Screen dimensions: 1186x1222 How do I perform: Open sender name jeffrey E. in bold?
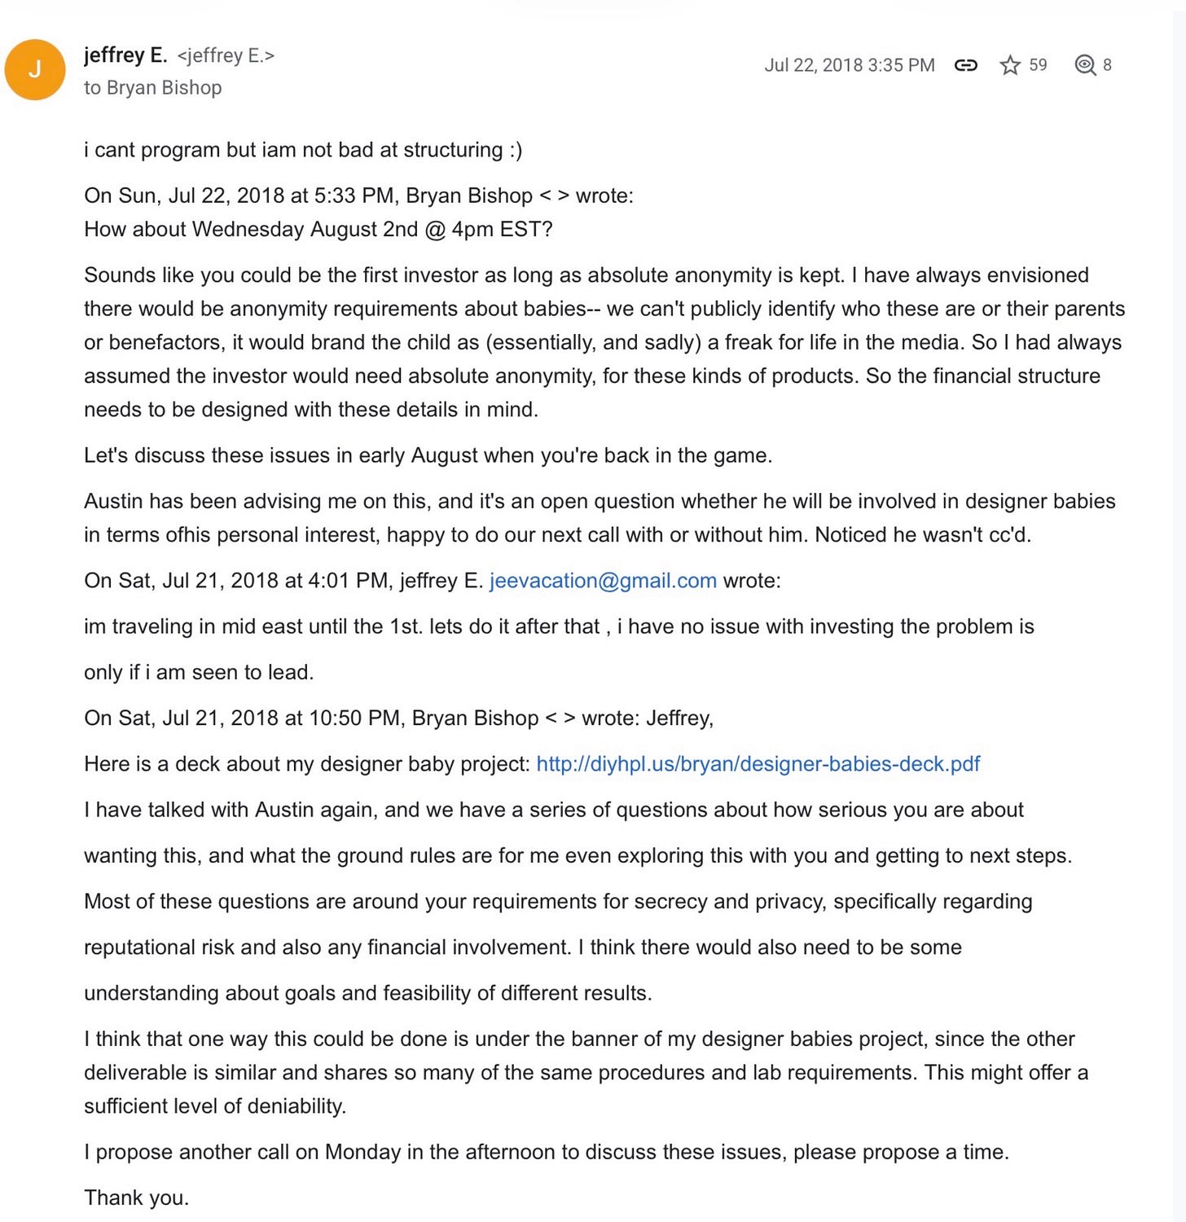[x=125, y=55]
